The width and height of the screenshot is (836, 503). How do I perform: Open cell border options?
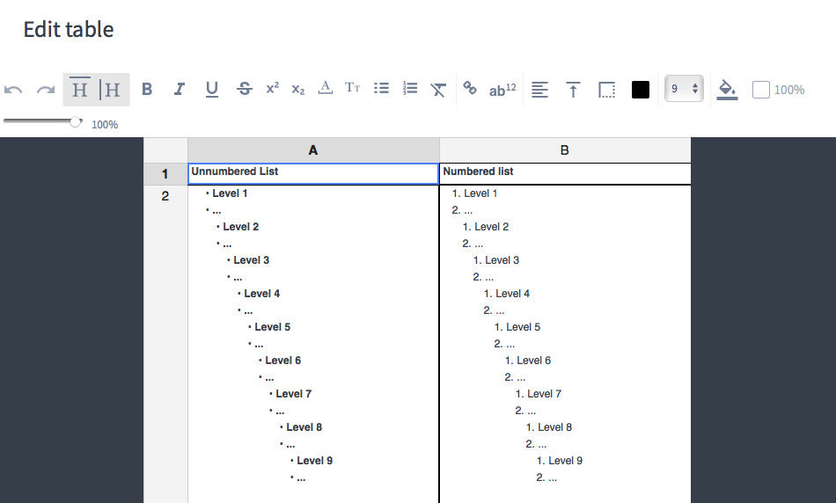click(x=606, y=90)
